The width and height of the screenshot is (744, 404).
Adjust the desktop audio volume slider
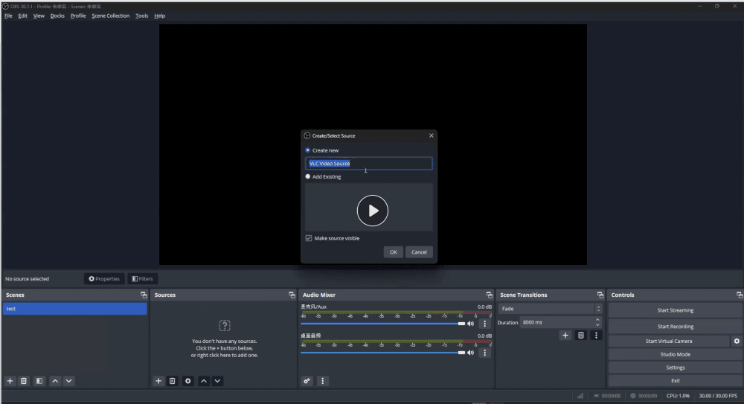382,353
